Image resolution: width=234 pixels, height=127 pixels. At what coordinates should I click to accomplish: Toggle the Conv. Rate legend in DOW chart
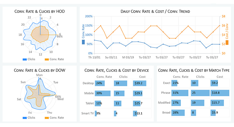pyautogui.click(x=54, y=118)
